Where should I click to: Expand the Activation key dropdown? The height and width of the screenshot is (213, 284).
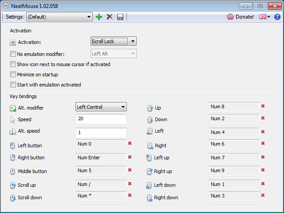(114, 41)
